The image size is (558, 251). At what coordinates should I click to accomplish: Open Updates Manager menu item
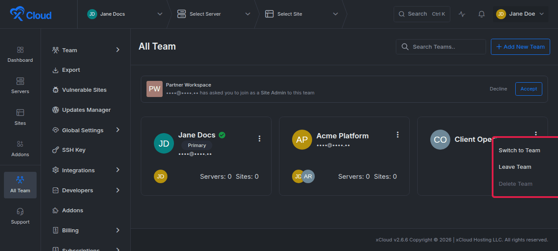click(x=86, y=110)
